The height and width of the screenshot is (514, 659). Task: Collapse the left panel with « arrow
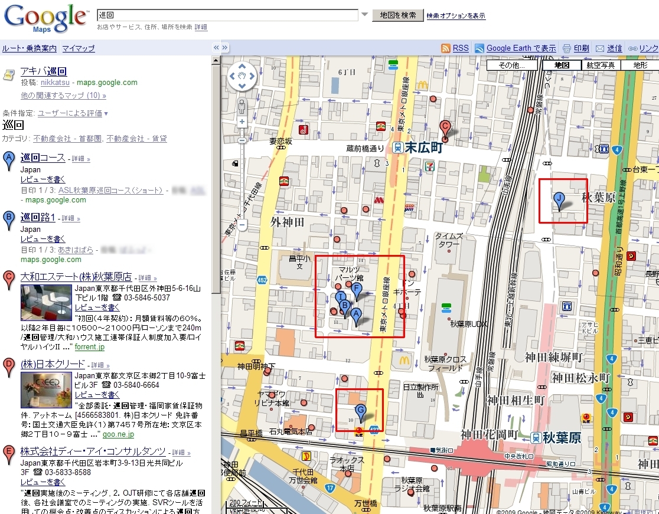pyautogui.click(x=216, y=47)
